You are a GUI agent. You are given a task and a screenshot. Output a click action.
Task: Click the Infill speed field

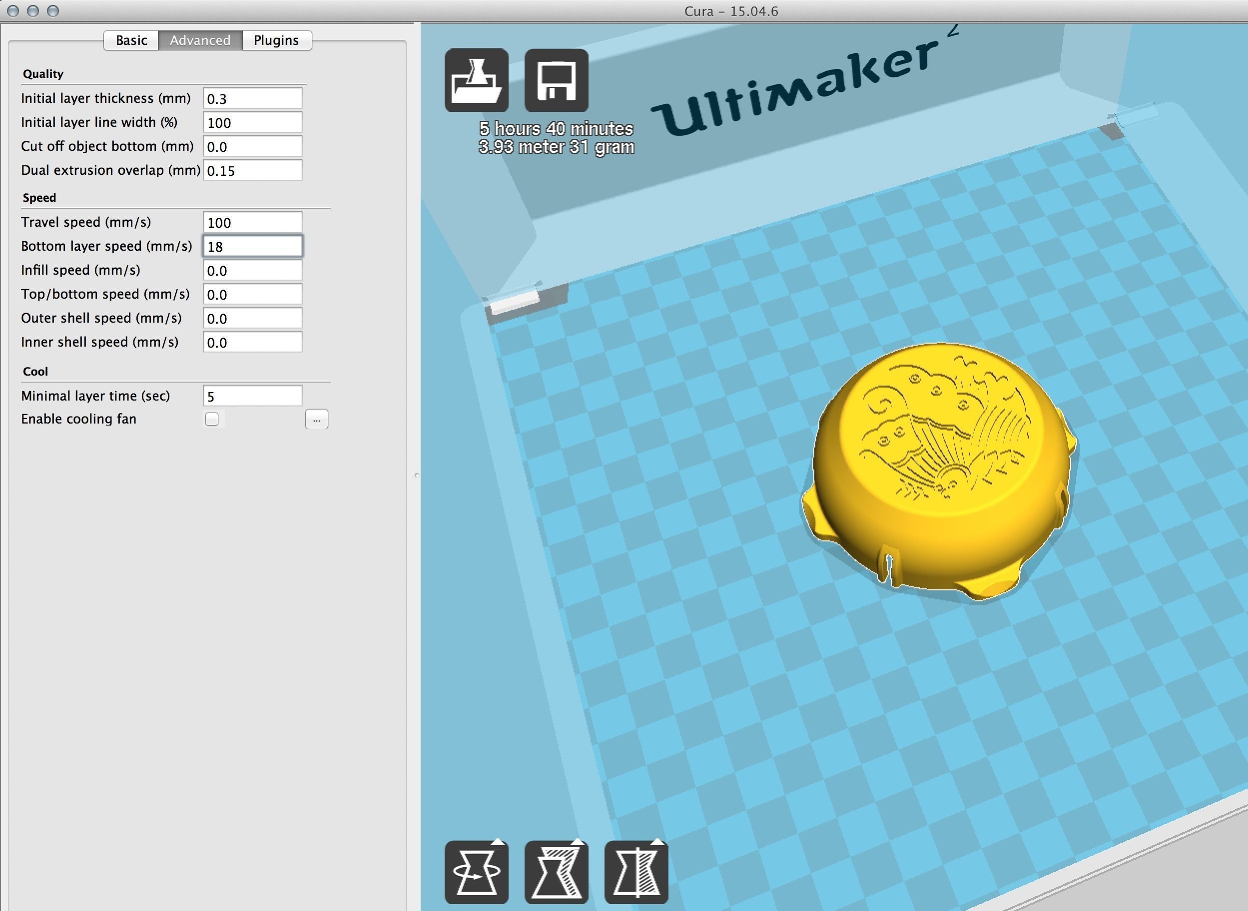[x=252, y=270]
